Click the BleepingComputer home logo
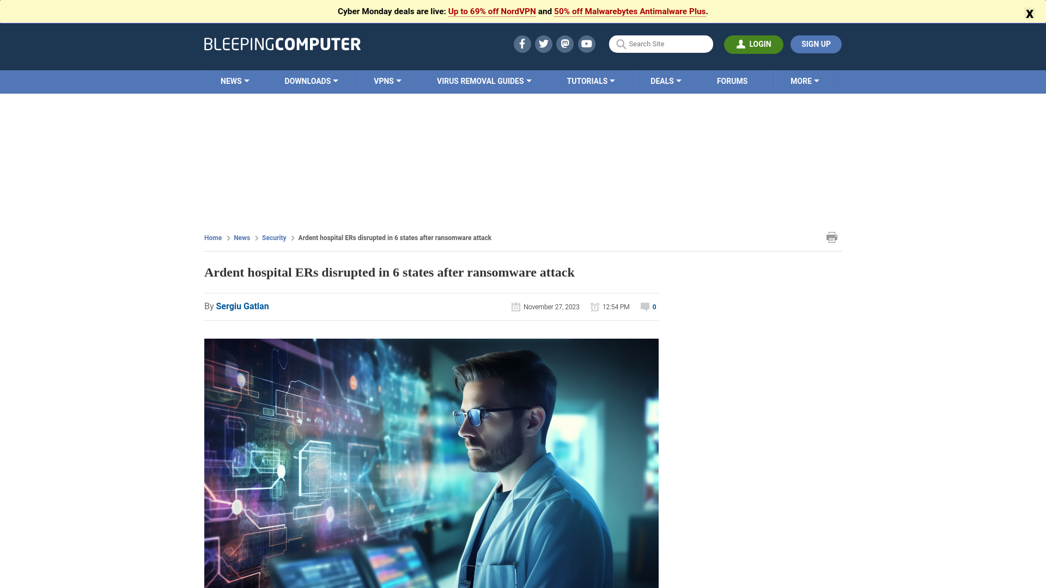The height and width of the screenshot is (588, 1046). [x=282, y=44]
